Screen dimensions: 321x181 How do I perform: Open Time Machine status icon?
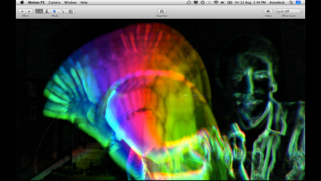(x=203, y=3)
